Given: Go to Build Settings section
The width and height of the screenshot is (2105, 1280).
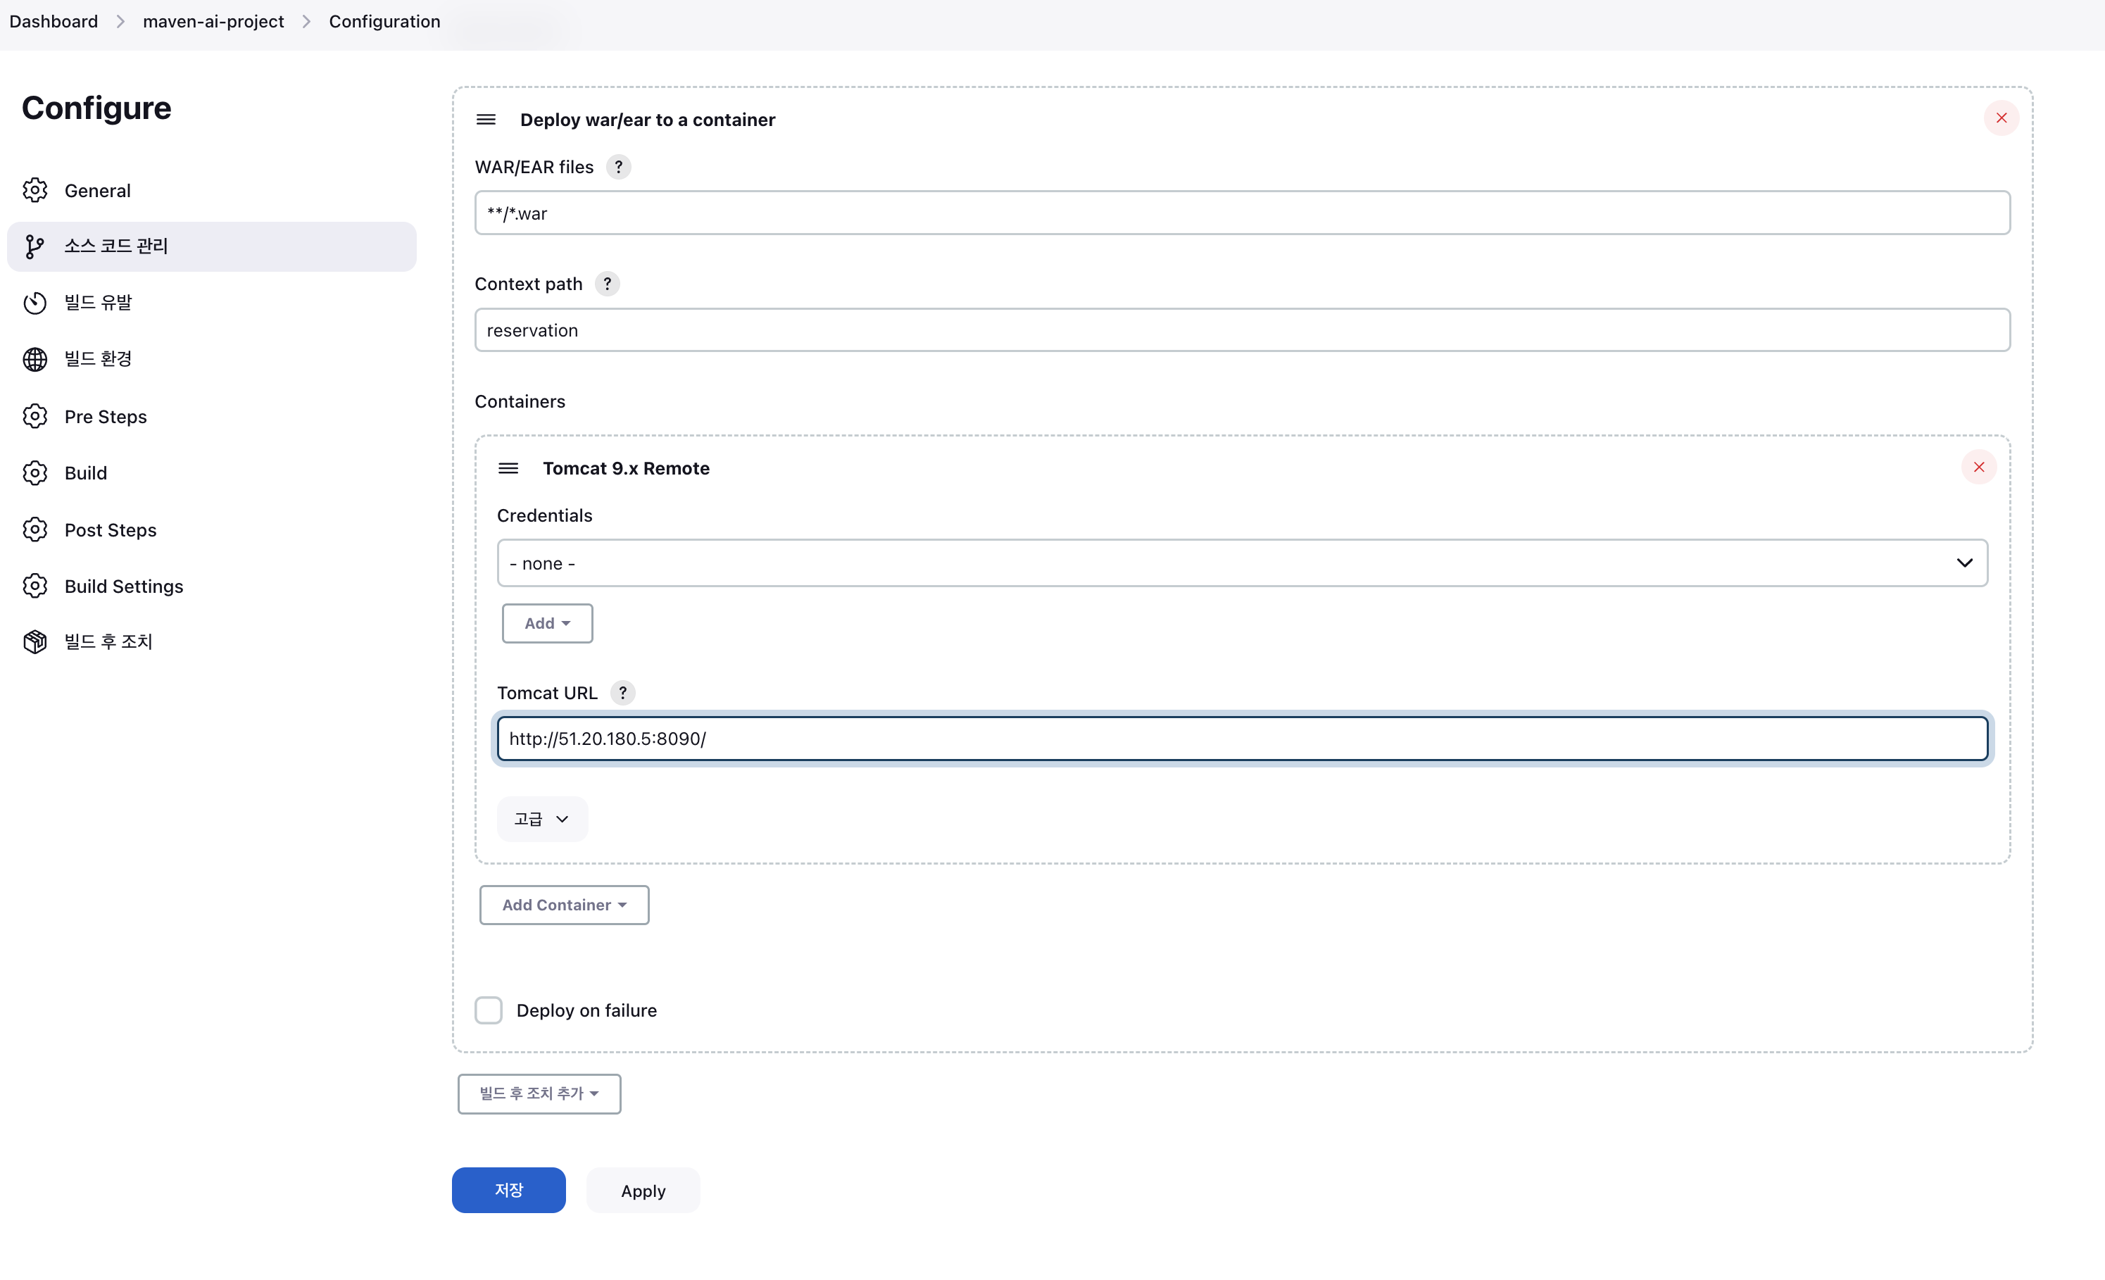Looking at the screenshot, I should click(x=124, y=586).
